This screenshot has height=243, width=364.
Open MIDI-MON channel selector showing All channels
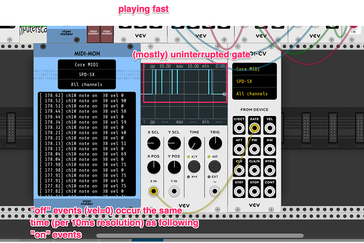[87, 84]
